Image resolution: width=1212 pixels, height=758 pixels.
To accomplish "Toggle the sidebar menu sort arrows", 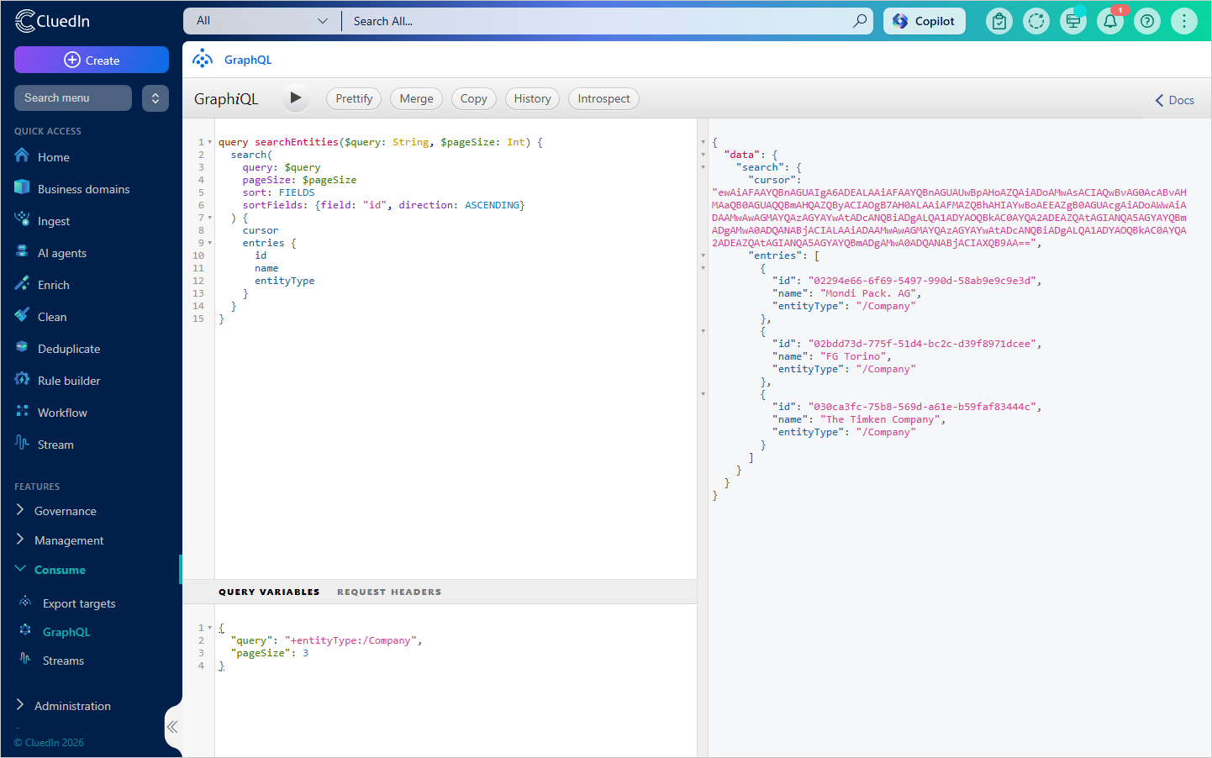I will (x=155, y=98).
